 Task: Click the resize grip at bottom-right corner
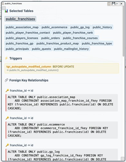pos(122,158)
